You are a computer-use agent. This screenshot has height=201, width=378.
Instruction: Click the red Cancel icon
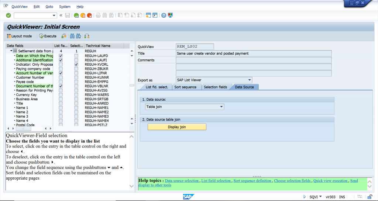point(89,15)
